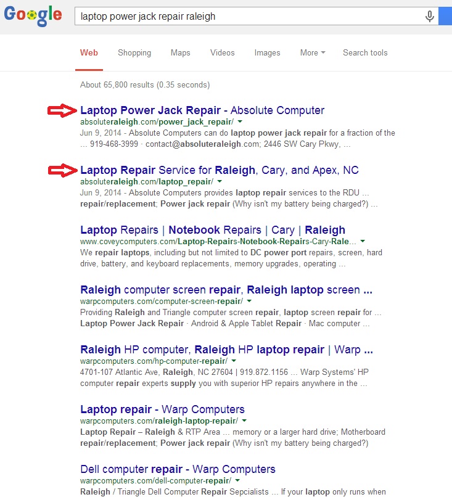Click the Google logo
This screenshot has height=497, width=452.
pos(33,15)
